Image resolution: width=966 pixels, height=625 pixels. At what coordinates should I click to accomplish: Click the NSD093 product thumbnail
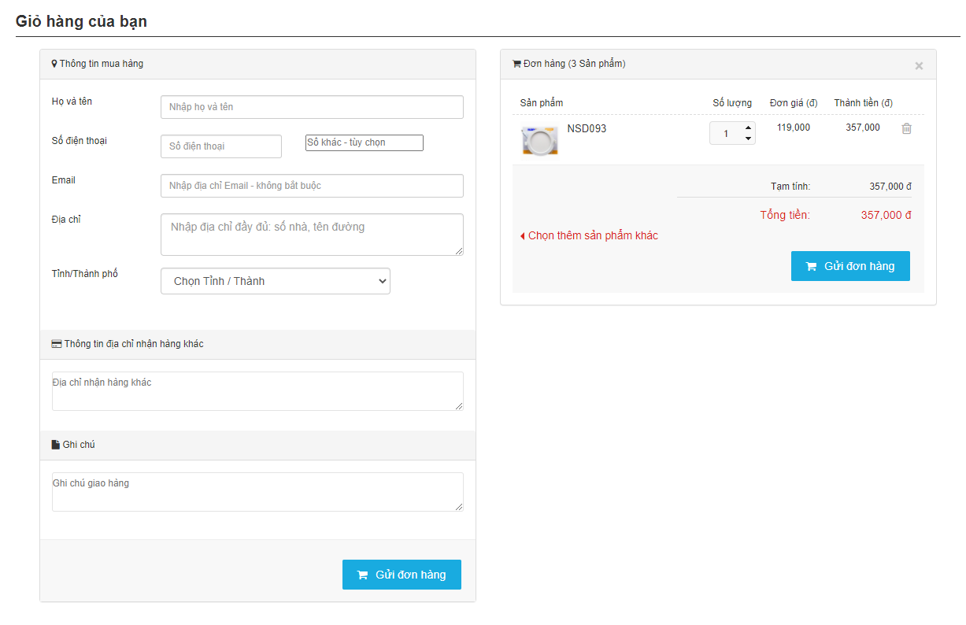tap(539, 140)
